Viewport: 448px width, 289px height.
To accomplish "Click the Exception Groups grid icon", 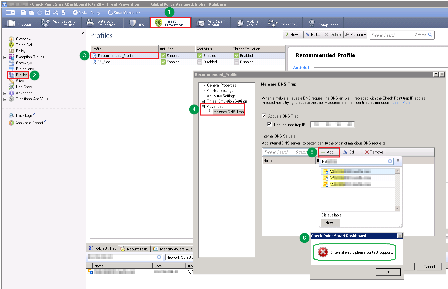I will (x=11, y=57).
